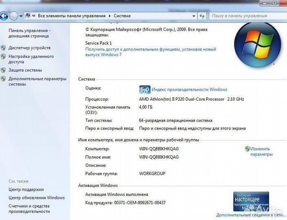Expand the arrow before 'Система' breadcrumb

click(110, 16)
